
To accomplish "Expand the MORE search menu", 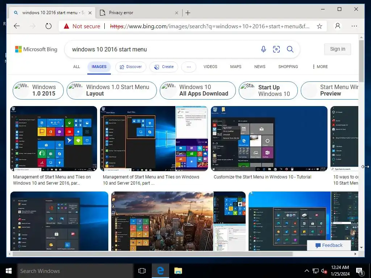I will [320, 67].
